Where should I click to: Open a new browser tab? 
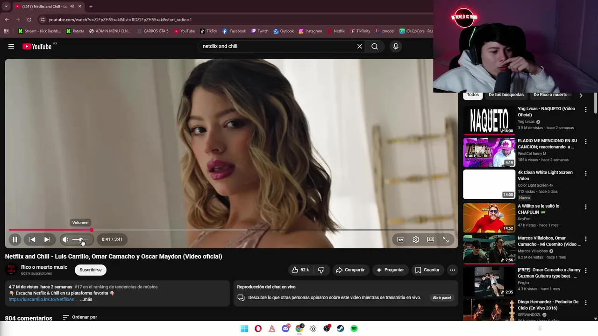pyautogui.click(x=91, y=7)
